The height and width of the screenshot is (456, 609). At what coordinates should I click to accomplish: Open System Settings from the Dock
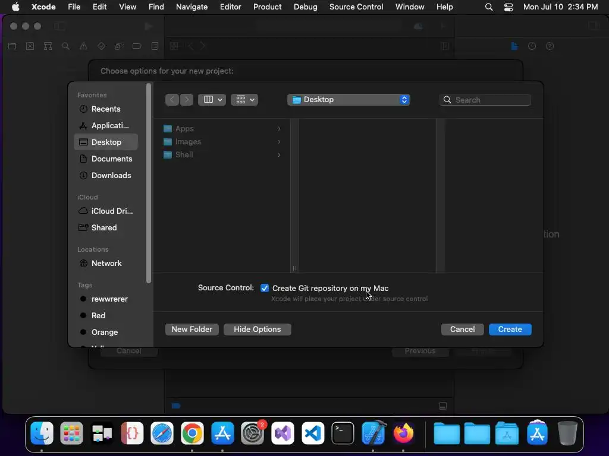252,433
